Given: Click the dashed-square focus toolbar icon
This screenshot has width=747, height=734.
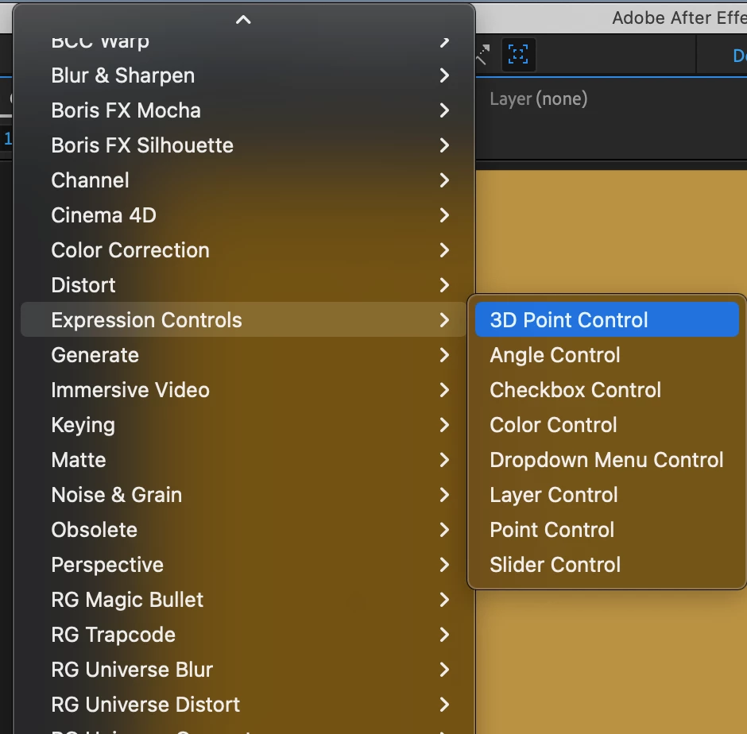Looking at the screenshot, I should [518, 54].
